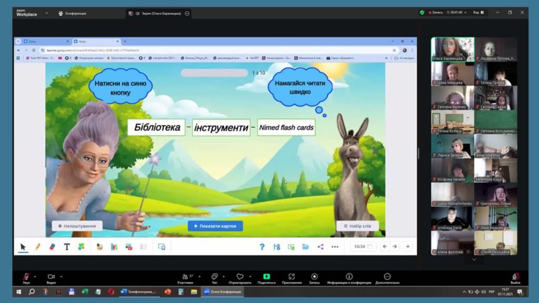Go to the next whiteboard page arrow
The image size is (539, 303).
394,246
